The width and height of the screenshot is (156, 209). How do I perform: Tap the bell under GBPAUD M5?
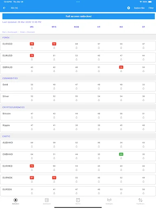pyautogui.click(x=32, y=71)
